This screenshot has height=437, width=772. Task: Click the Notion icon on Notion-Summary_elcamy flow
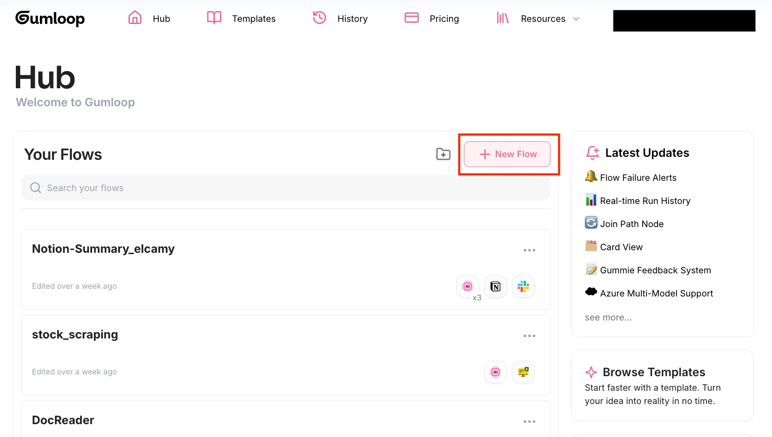click(x=495, y=287)
